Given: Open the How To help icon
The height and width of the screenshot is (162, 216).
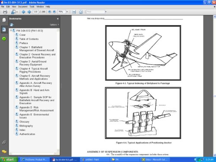Looking at the screenshot, I should click(4, 39).
